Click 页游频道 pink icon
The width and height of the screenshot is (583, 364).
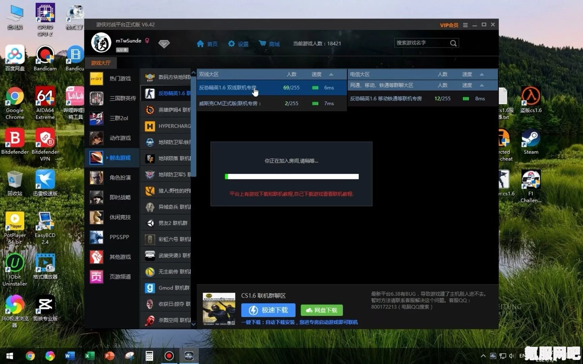[x=96, y=277]
